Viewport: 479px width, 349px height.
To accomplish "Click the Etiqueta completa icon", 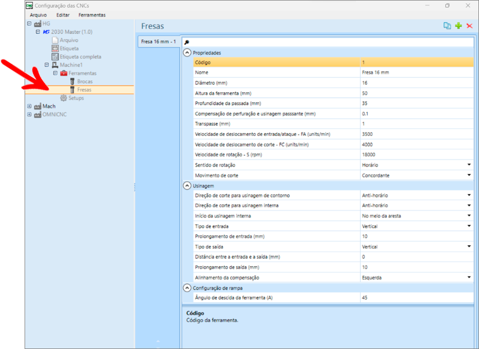I will click(55, 57).
